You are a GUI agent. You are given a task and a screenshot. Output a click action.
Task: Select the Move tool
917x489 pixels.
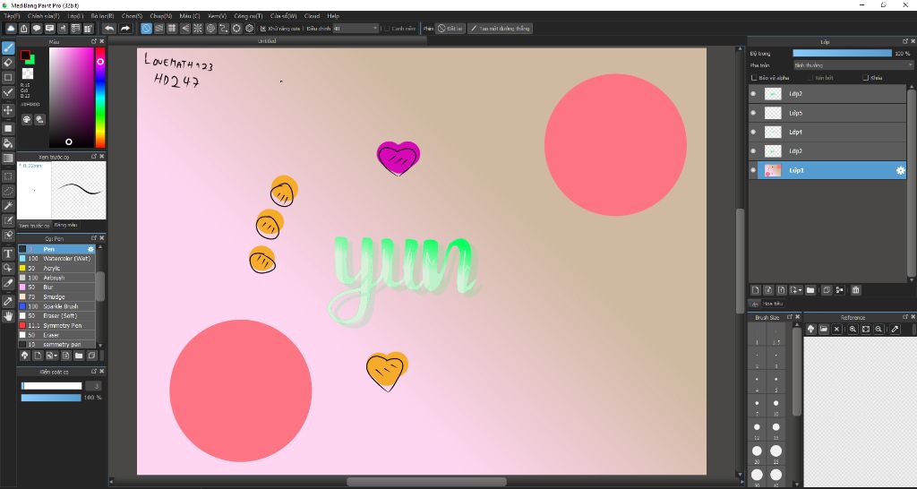8,110
